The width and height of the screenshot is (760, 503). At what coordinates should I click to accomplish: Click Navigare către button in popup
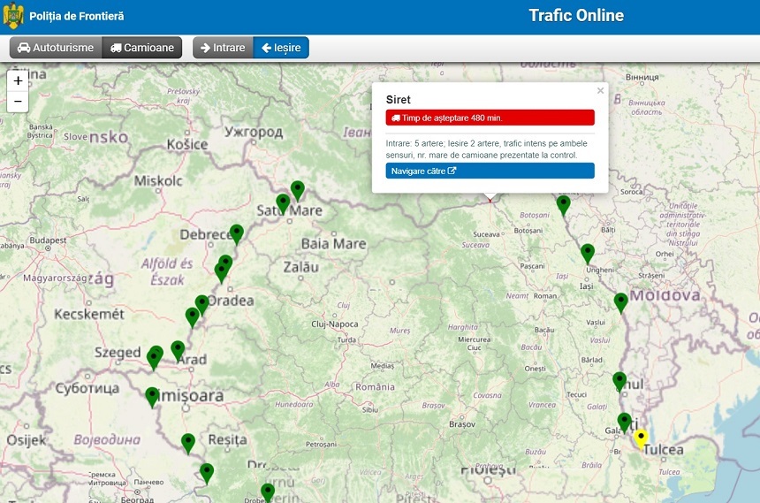click(490, 171)
